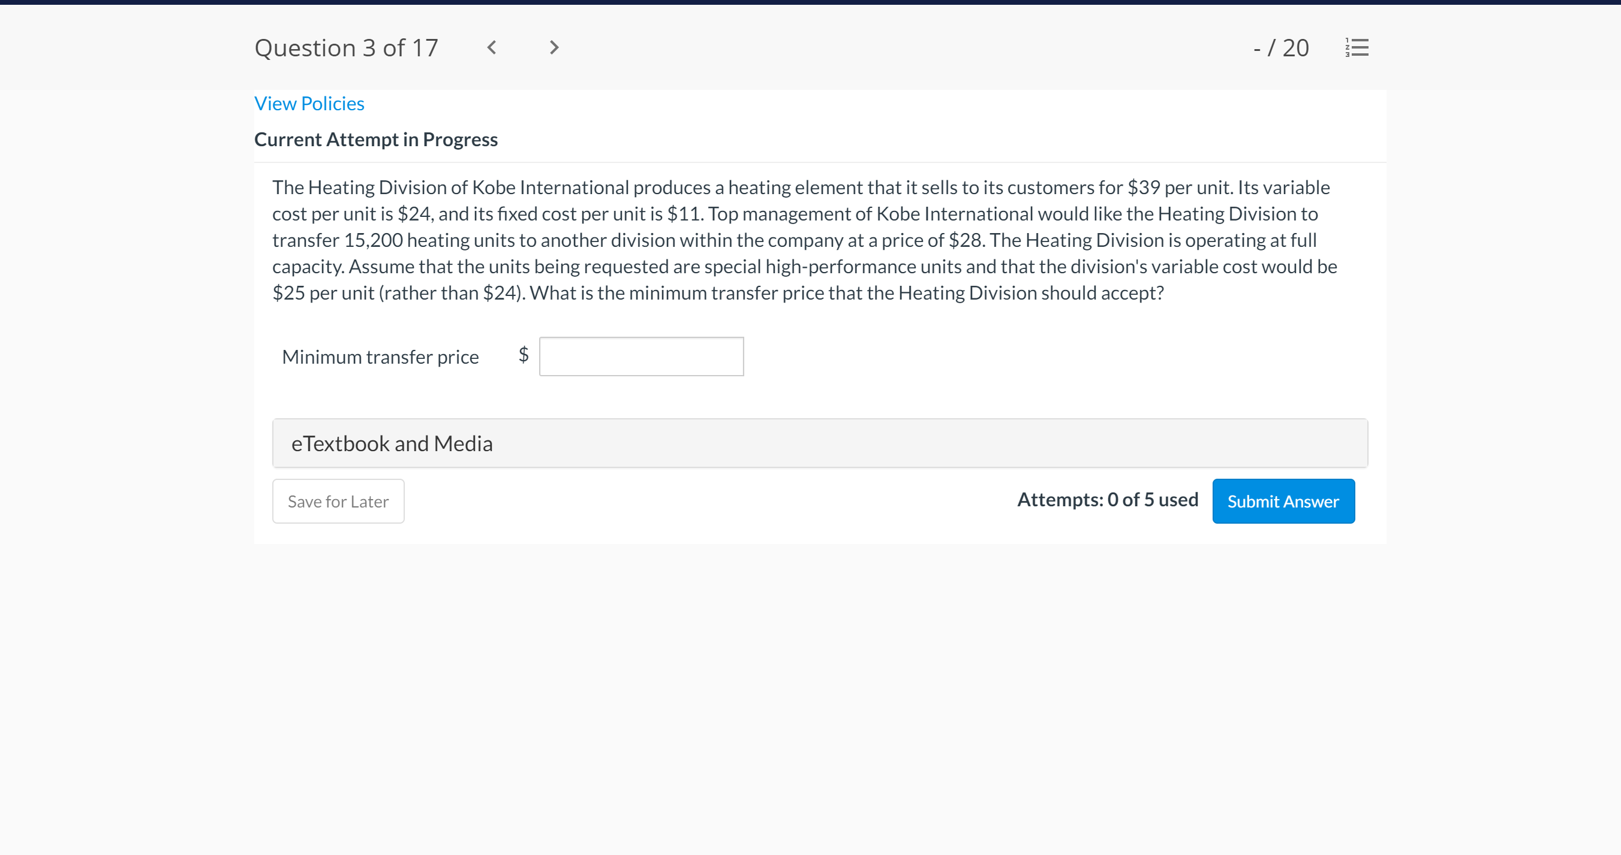
Task: Click the left angle bracket beside question title
Action: 492,47
